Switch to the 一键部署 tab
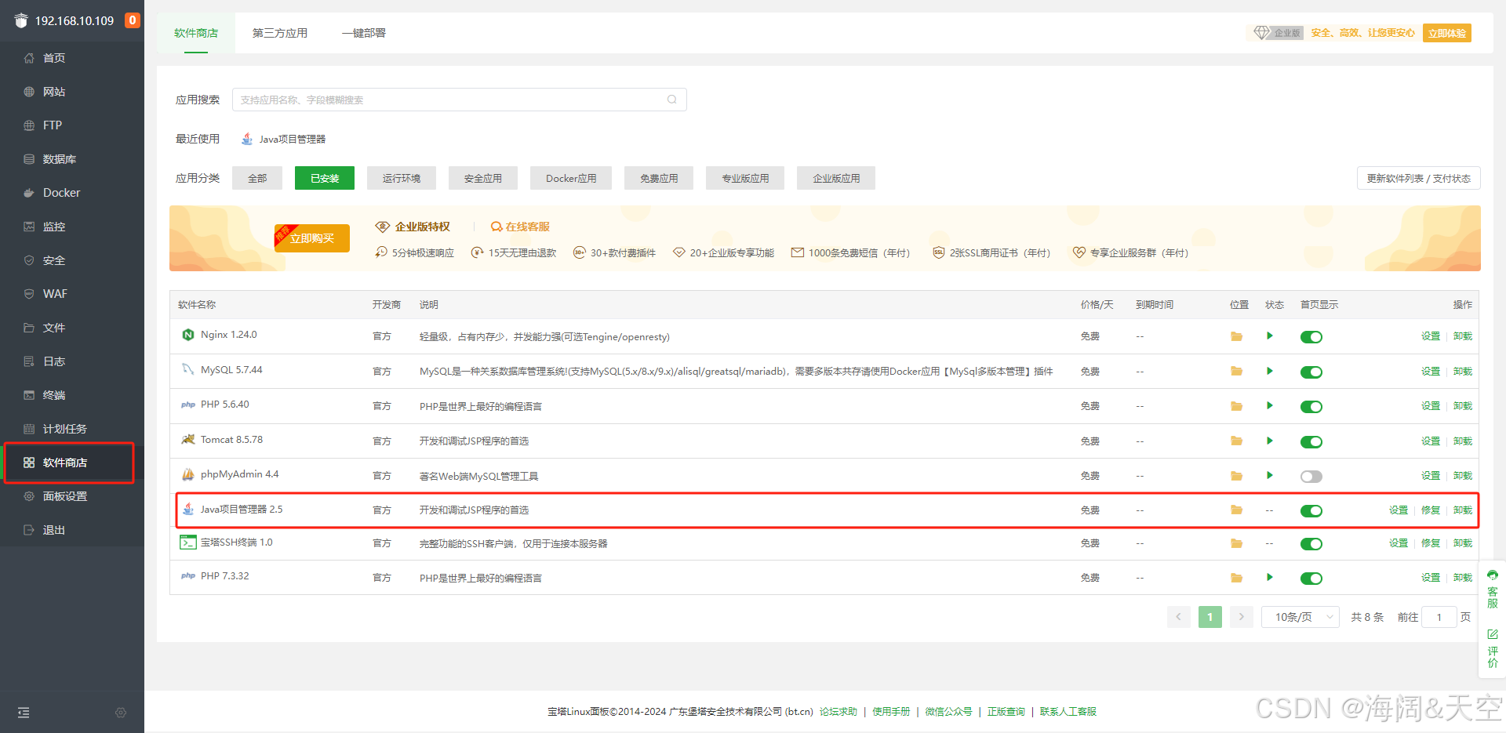This screenshot has width=1506, height=733. (364, 33)
